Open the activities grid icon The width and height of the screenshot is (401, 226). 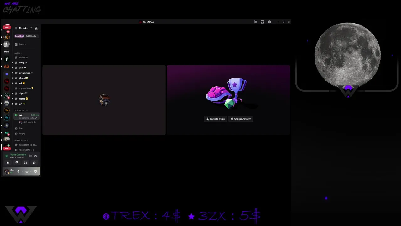pos(25,163)
